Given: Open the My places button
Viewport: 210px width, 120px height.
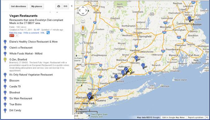Looking at the screenshot, I should 37,6.
